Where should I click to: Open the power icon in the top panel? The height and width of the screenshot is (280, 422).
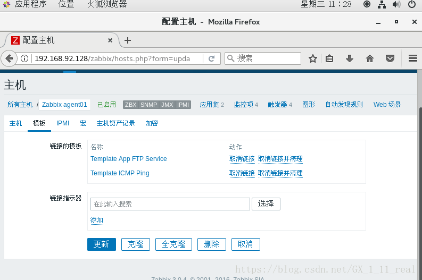tap(411, 4)
